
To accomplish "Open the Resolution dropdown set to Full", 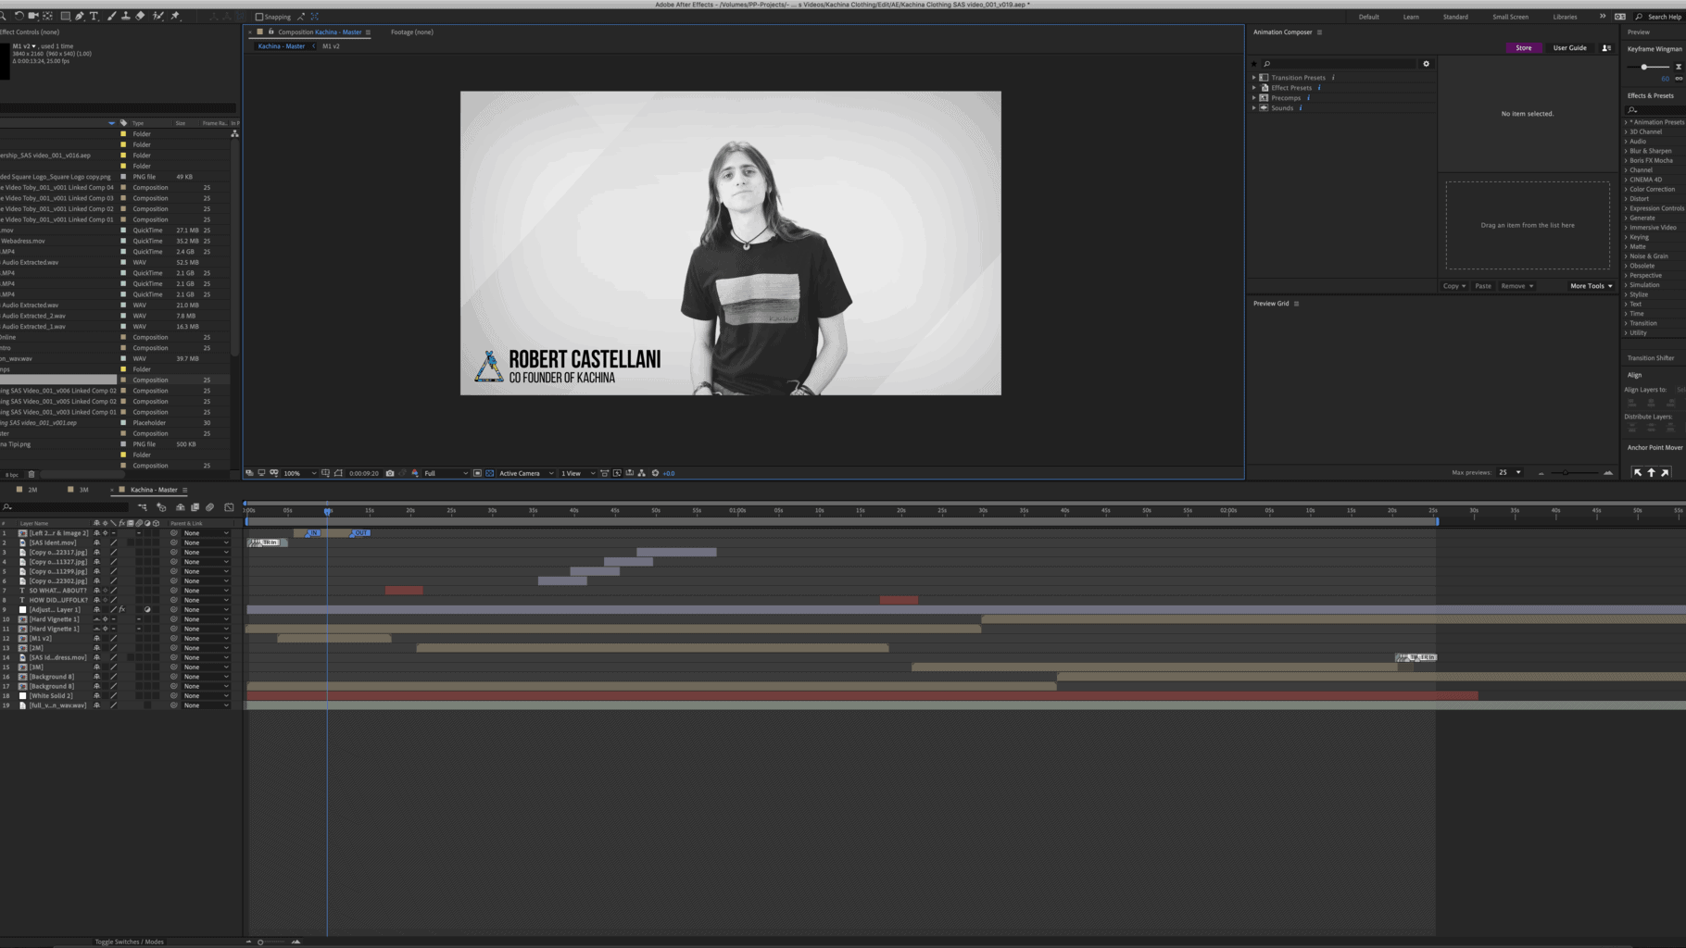I will 446,473.
